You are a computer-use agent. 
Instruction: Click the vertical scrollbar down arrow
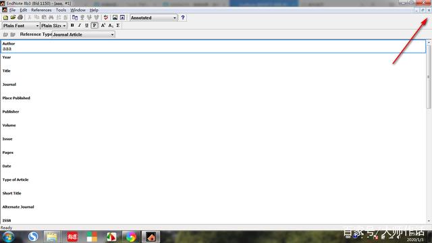(x=429, y=221)
